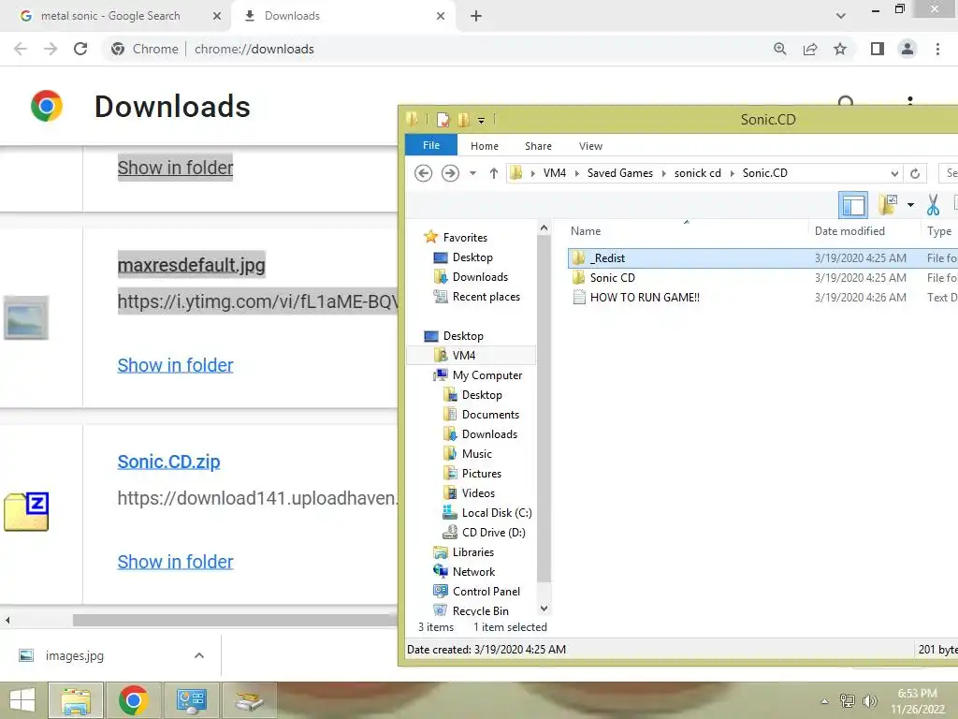The height and width of the screenshot is (719, 958).
Task: Click Chrome's forward navigation arrow
Action: [51, 49]
